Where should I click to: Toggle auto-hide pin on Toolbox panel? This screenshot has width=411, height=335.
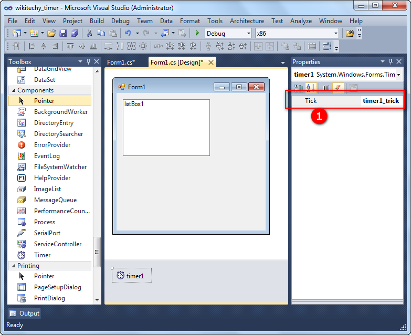pyautogui.click(x=88, y=62)
